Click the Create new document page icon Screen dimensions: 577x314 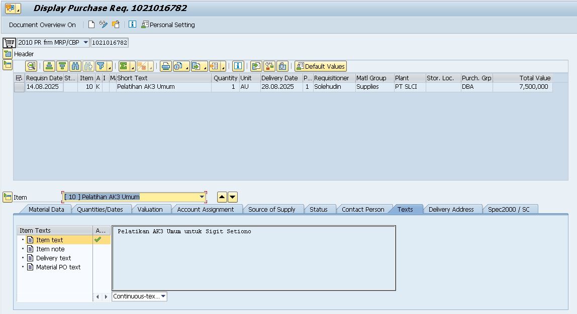[x=91, y=25]
